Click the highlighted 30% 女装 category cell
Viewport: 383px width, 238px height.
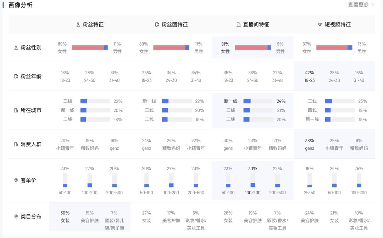[65, 217]
